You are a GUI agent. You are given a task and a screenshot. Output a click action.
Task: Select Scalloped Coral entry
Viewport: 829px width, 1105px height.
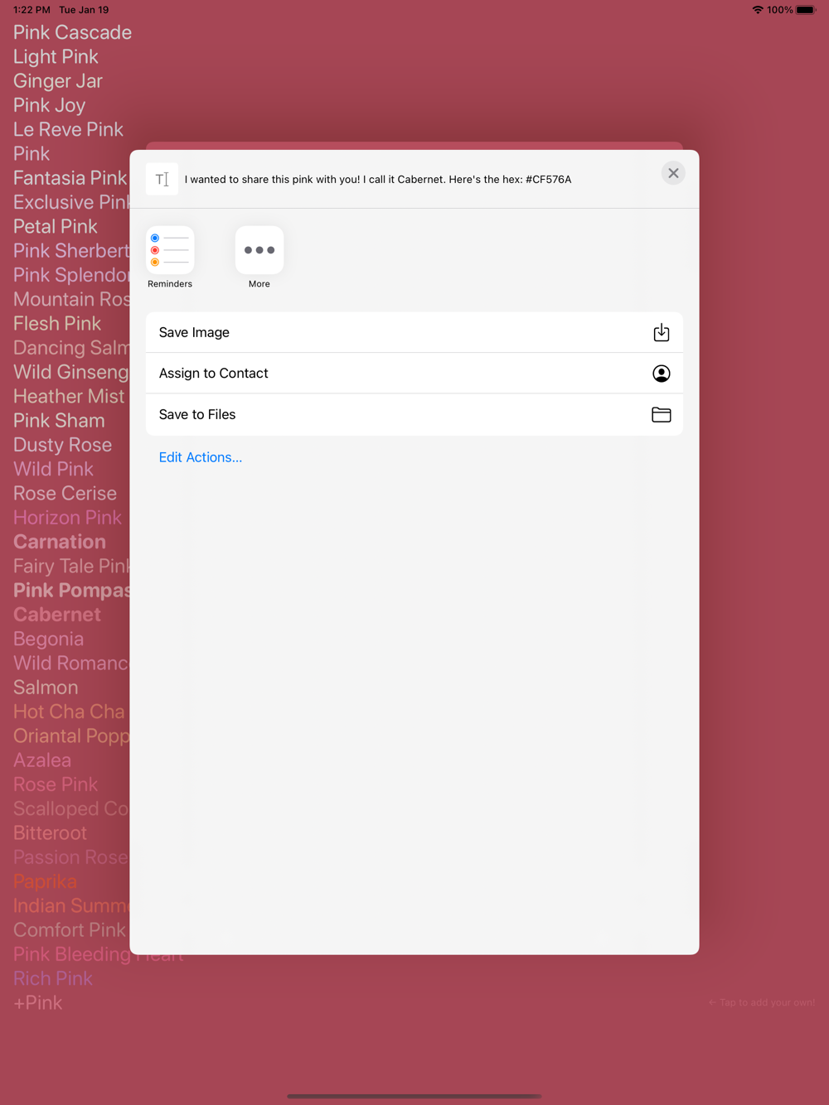coord(71,808)
